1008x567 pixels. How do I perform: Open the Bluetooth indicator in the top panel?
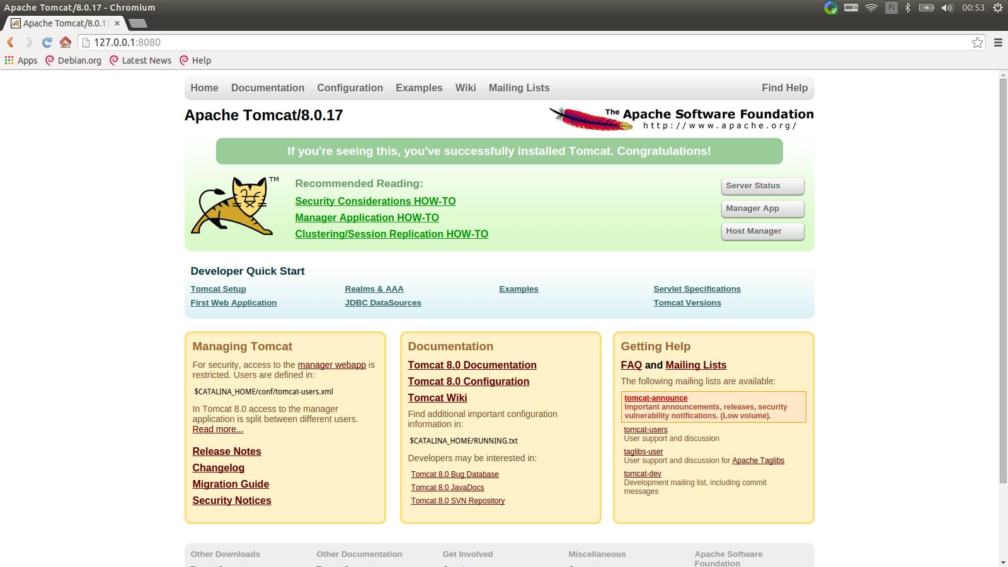(x=908, y=8)
